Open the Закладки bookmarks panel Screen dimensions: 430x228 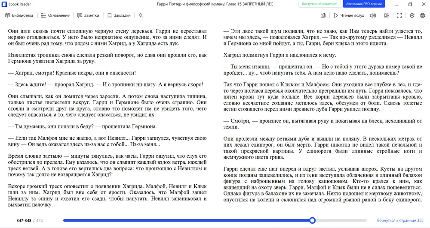pos(119,15)
